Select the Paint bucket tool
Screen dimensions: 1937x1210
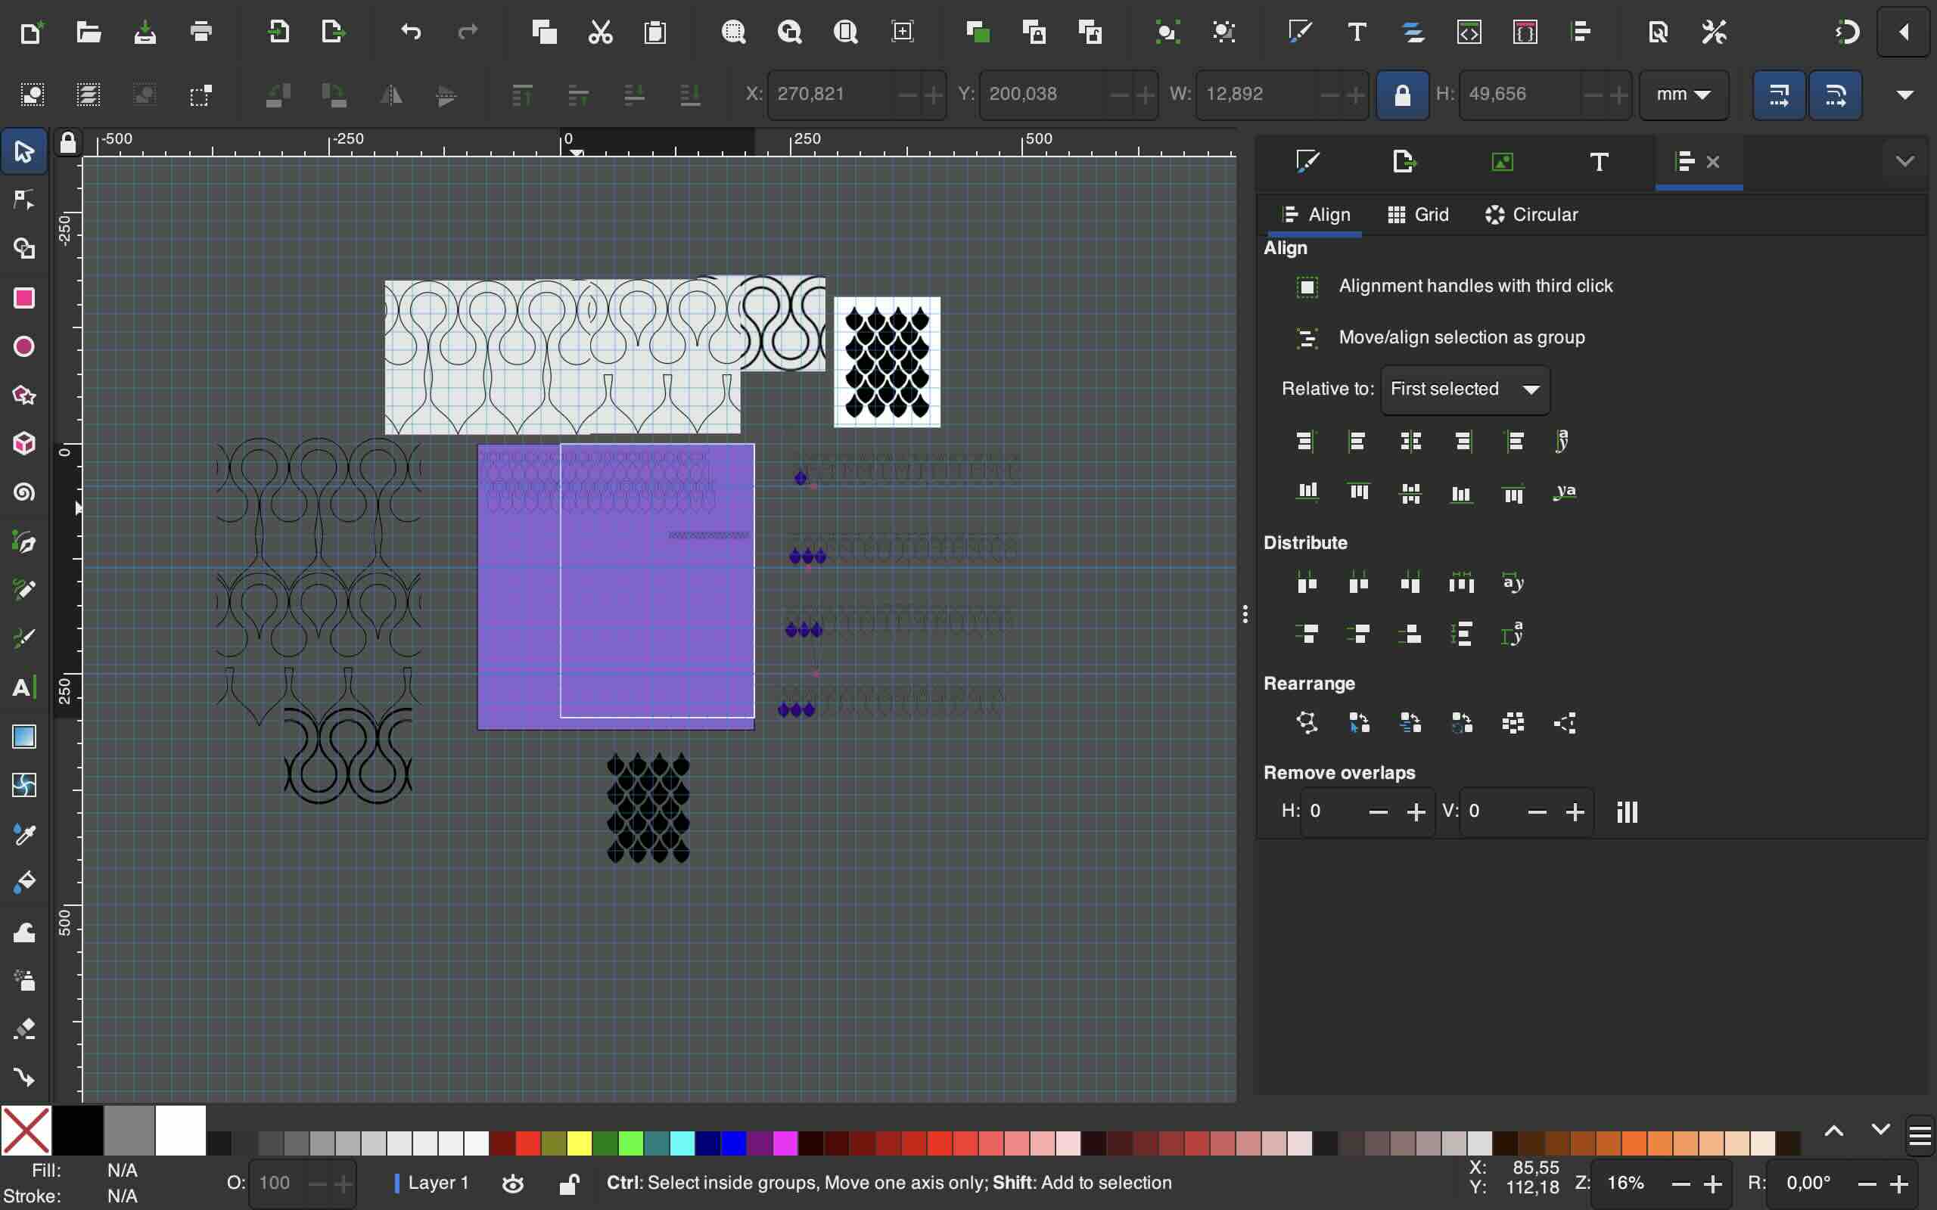coord(24,883)
